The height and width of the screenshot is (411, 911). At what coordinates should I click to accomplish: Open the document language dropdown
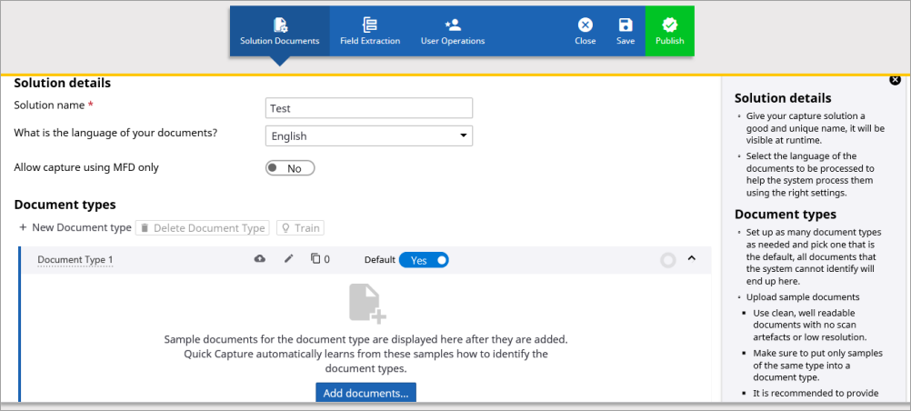(369, 136)
